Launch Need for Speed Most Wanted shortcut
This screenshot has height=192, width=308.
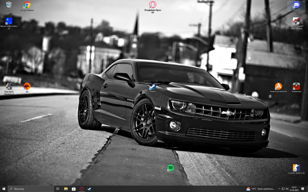[296, 23]
